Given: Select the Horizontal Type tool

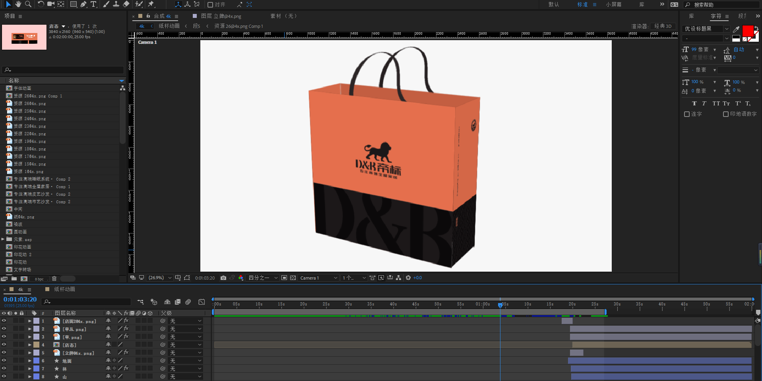Looking at the screenshot, I should point(94,4).
